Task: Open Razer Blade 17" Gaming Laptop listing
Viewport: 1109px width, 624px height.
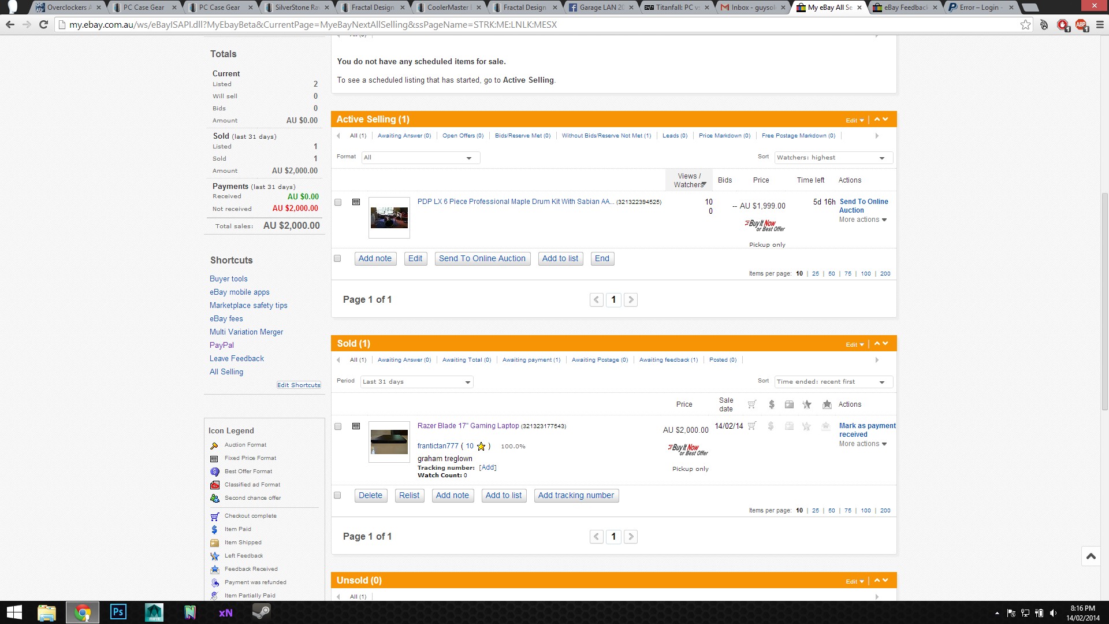Action: [468, 426]
